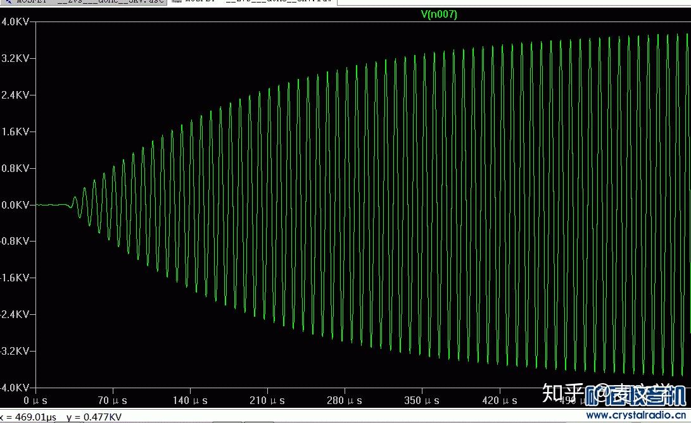Click the y = 0.477KV cursor readout
The image size is (691, 423).
point(94,417)
